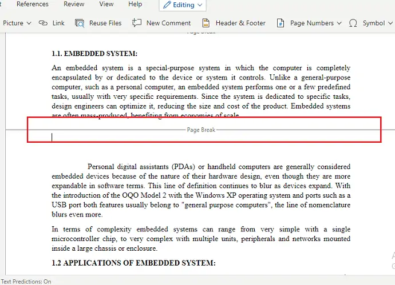Switch to the View tab

pyautogui.click(x=106, y=4)
